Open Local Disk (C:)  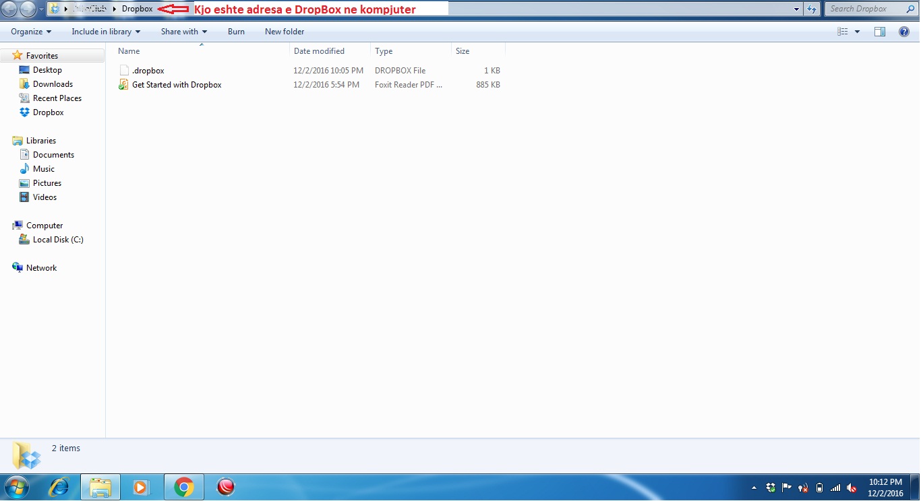(58, 240)
